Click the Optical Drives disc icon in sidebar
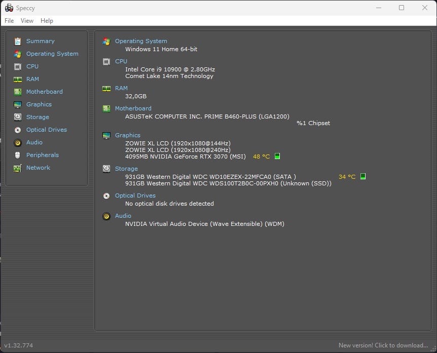The image size is (437, 353). [18, 130]
